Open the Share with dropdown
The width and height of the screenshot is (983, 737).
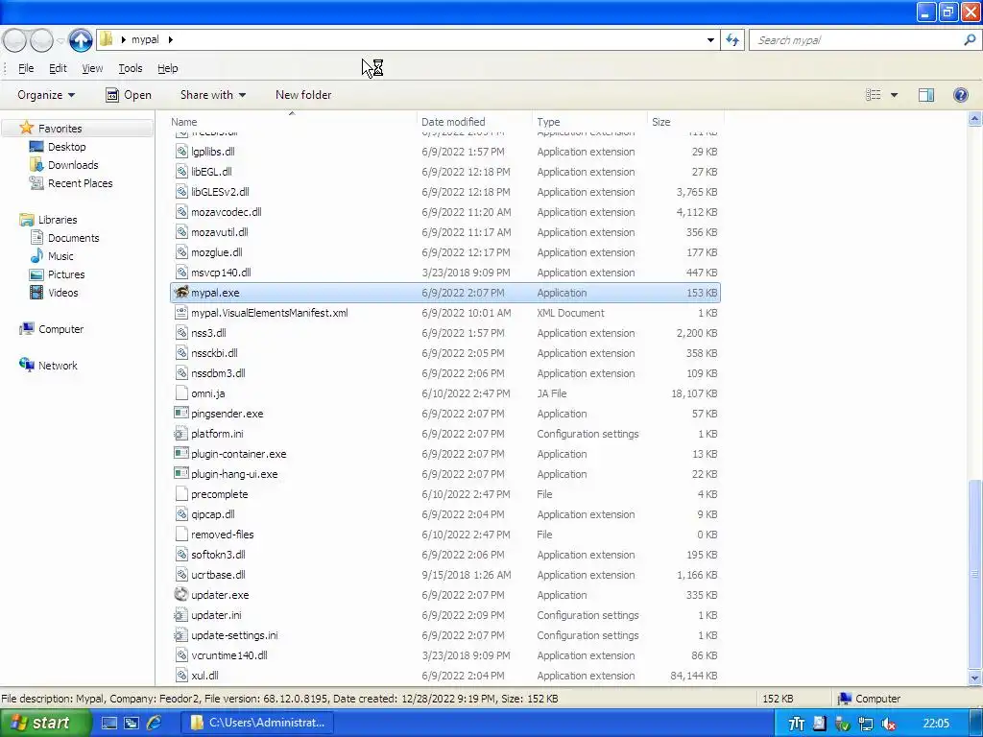(213, 95)
